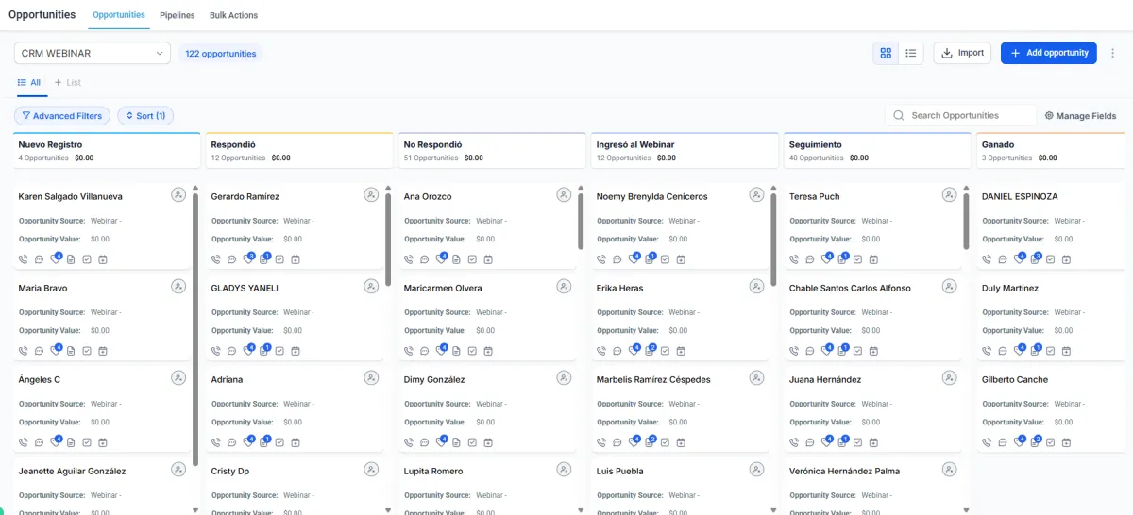Open notes icon on Ana Orozco card
1133x515 pixels.
456,259
